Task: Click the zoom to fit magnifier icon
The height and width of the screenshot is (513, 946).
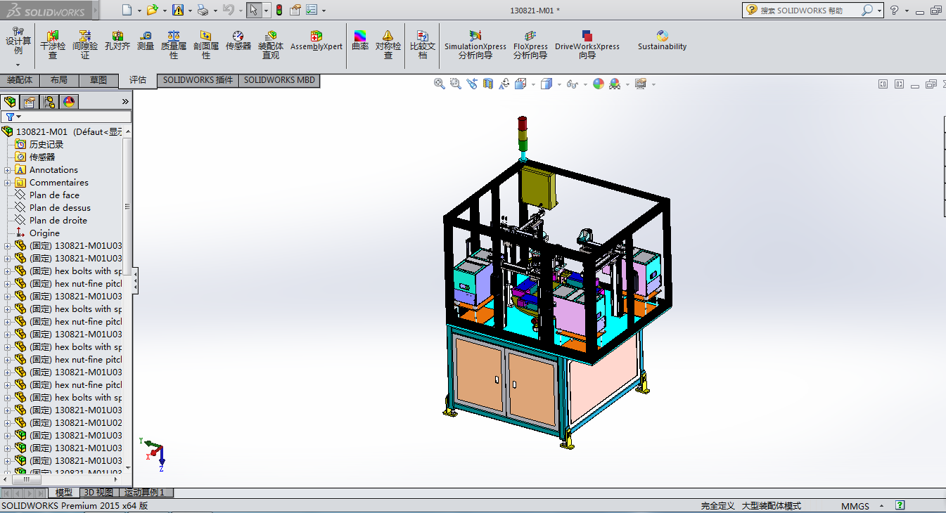Action: tap(440, 84)
